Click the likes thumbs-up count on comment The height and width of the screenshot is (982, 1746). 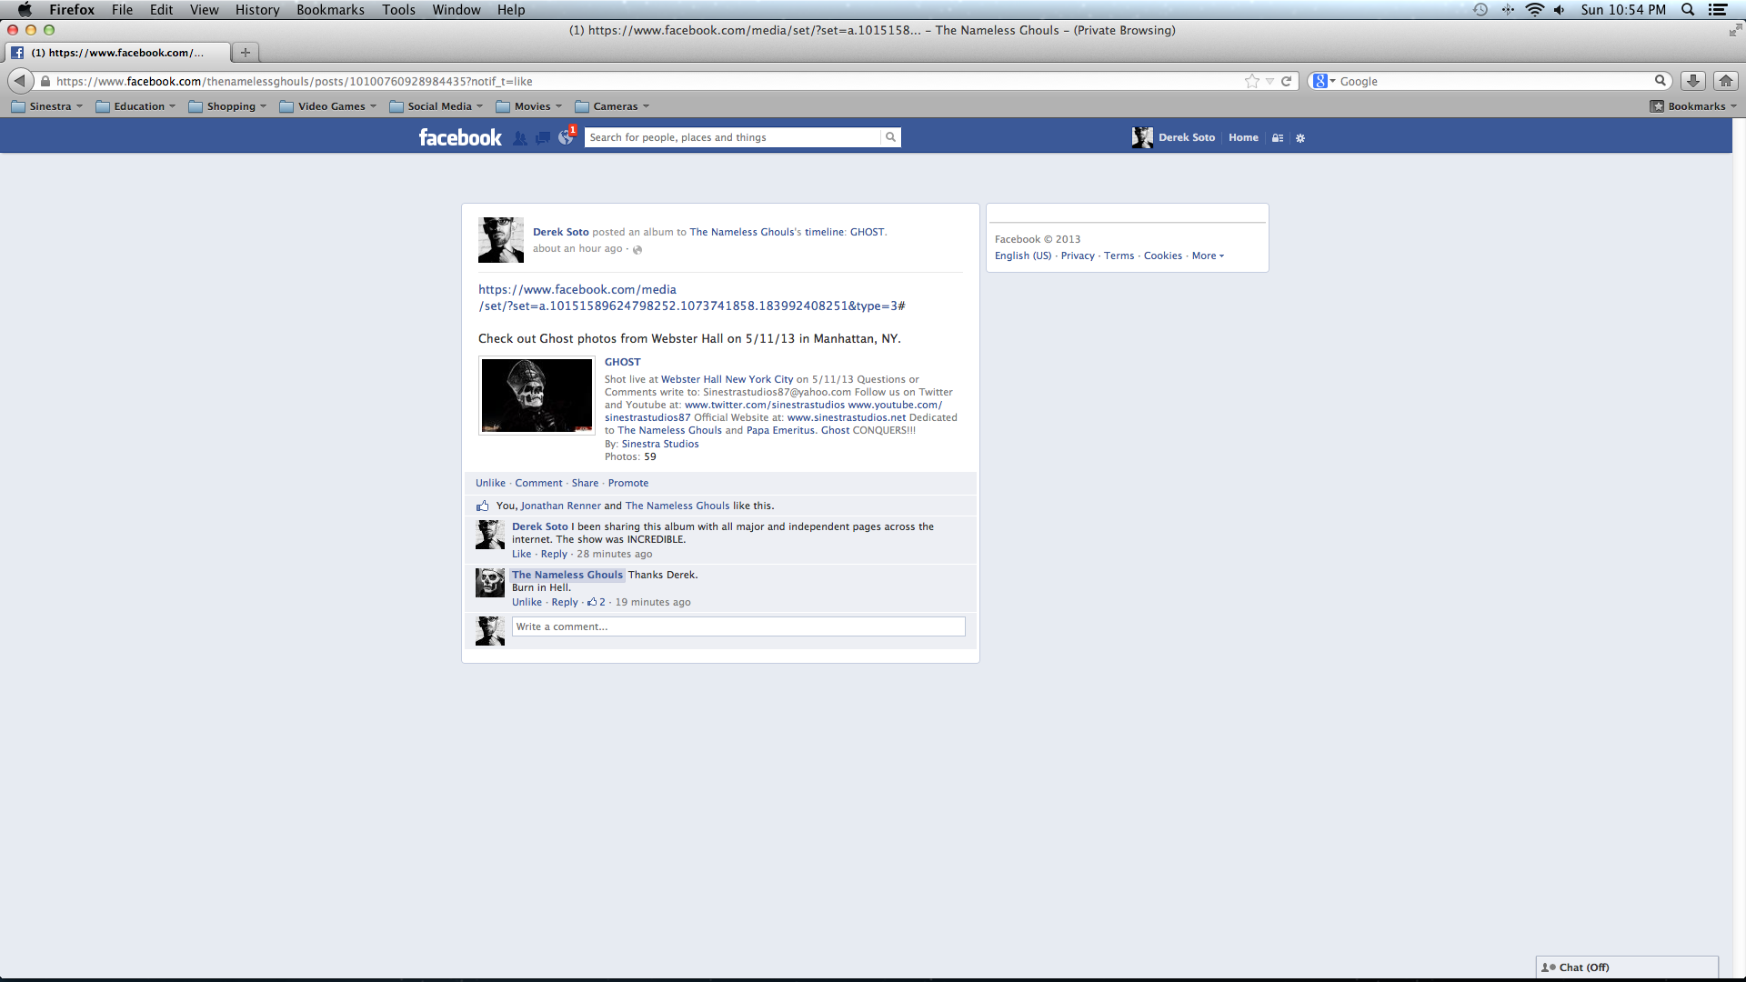(x=597, y=602)
